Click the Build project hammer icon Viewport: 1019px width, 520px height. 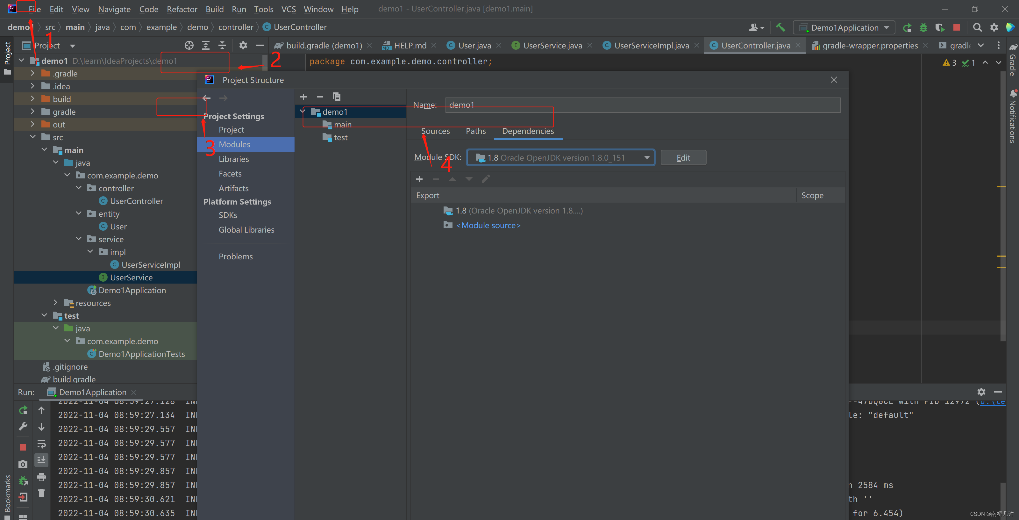tap(780, 27)
